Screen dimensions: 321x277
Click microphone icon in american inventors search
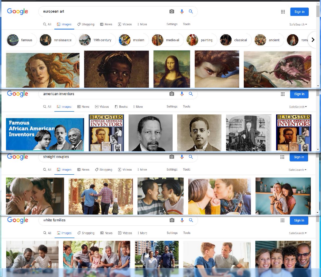click(x=182, y=94)
